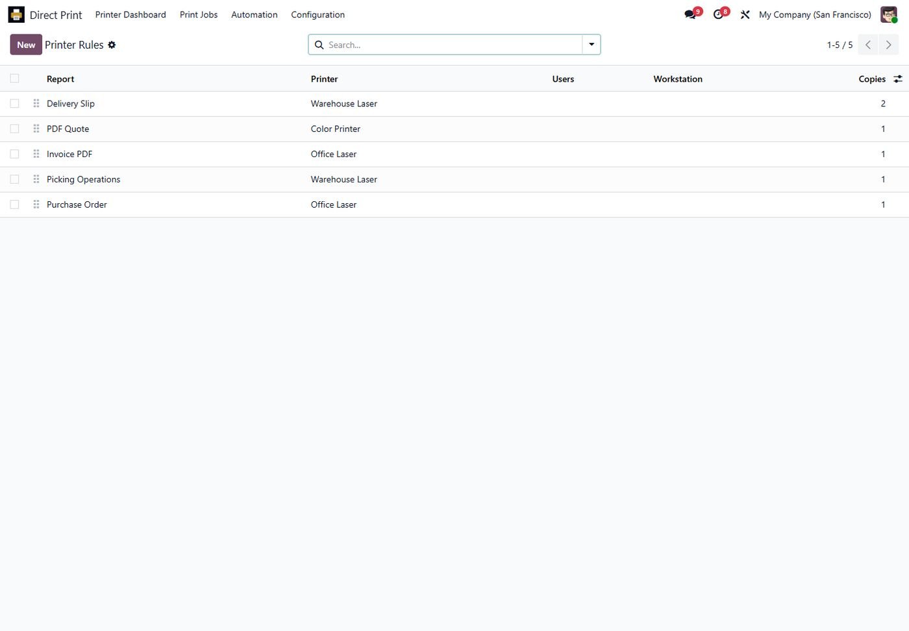
Task: Click the search magnifier icon
Action: point(319,45)
